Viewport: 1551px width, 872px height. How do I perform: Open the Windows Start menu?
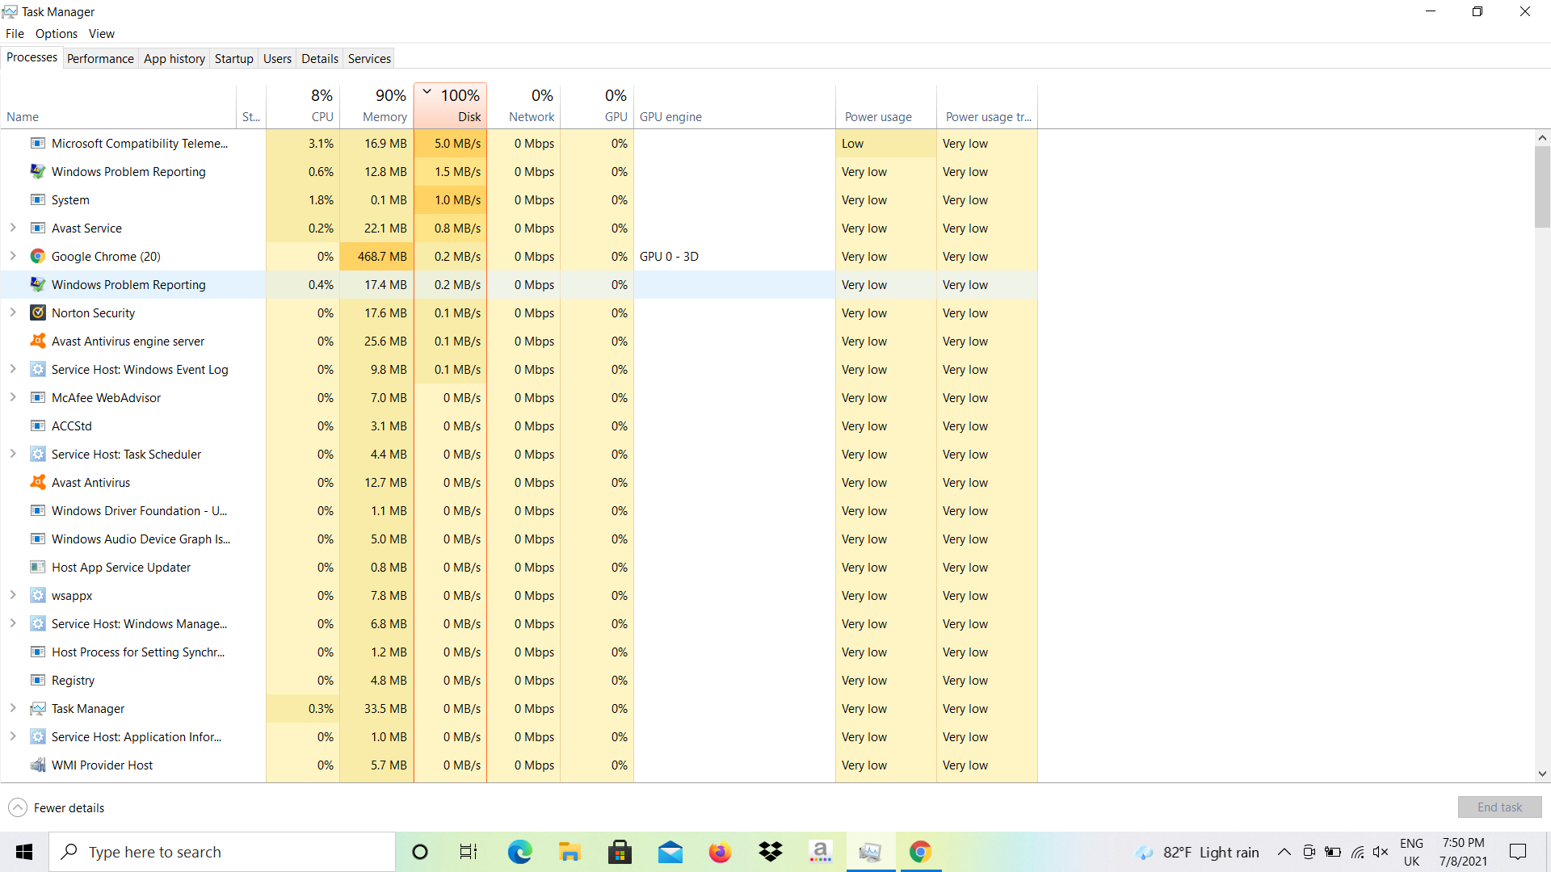24,852
